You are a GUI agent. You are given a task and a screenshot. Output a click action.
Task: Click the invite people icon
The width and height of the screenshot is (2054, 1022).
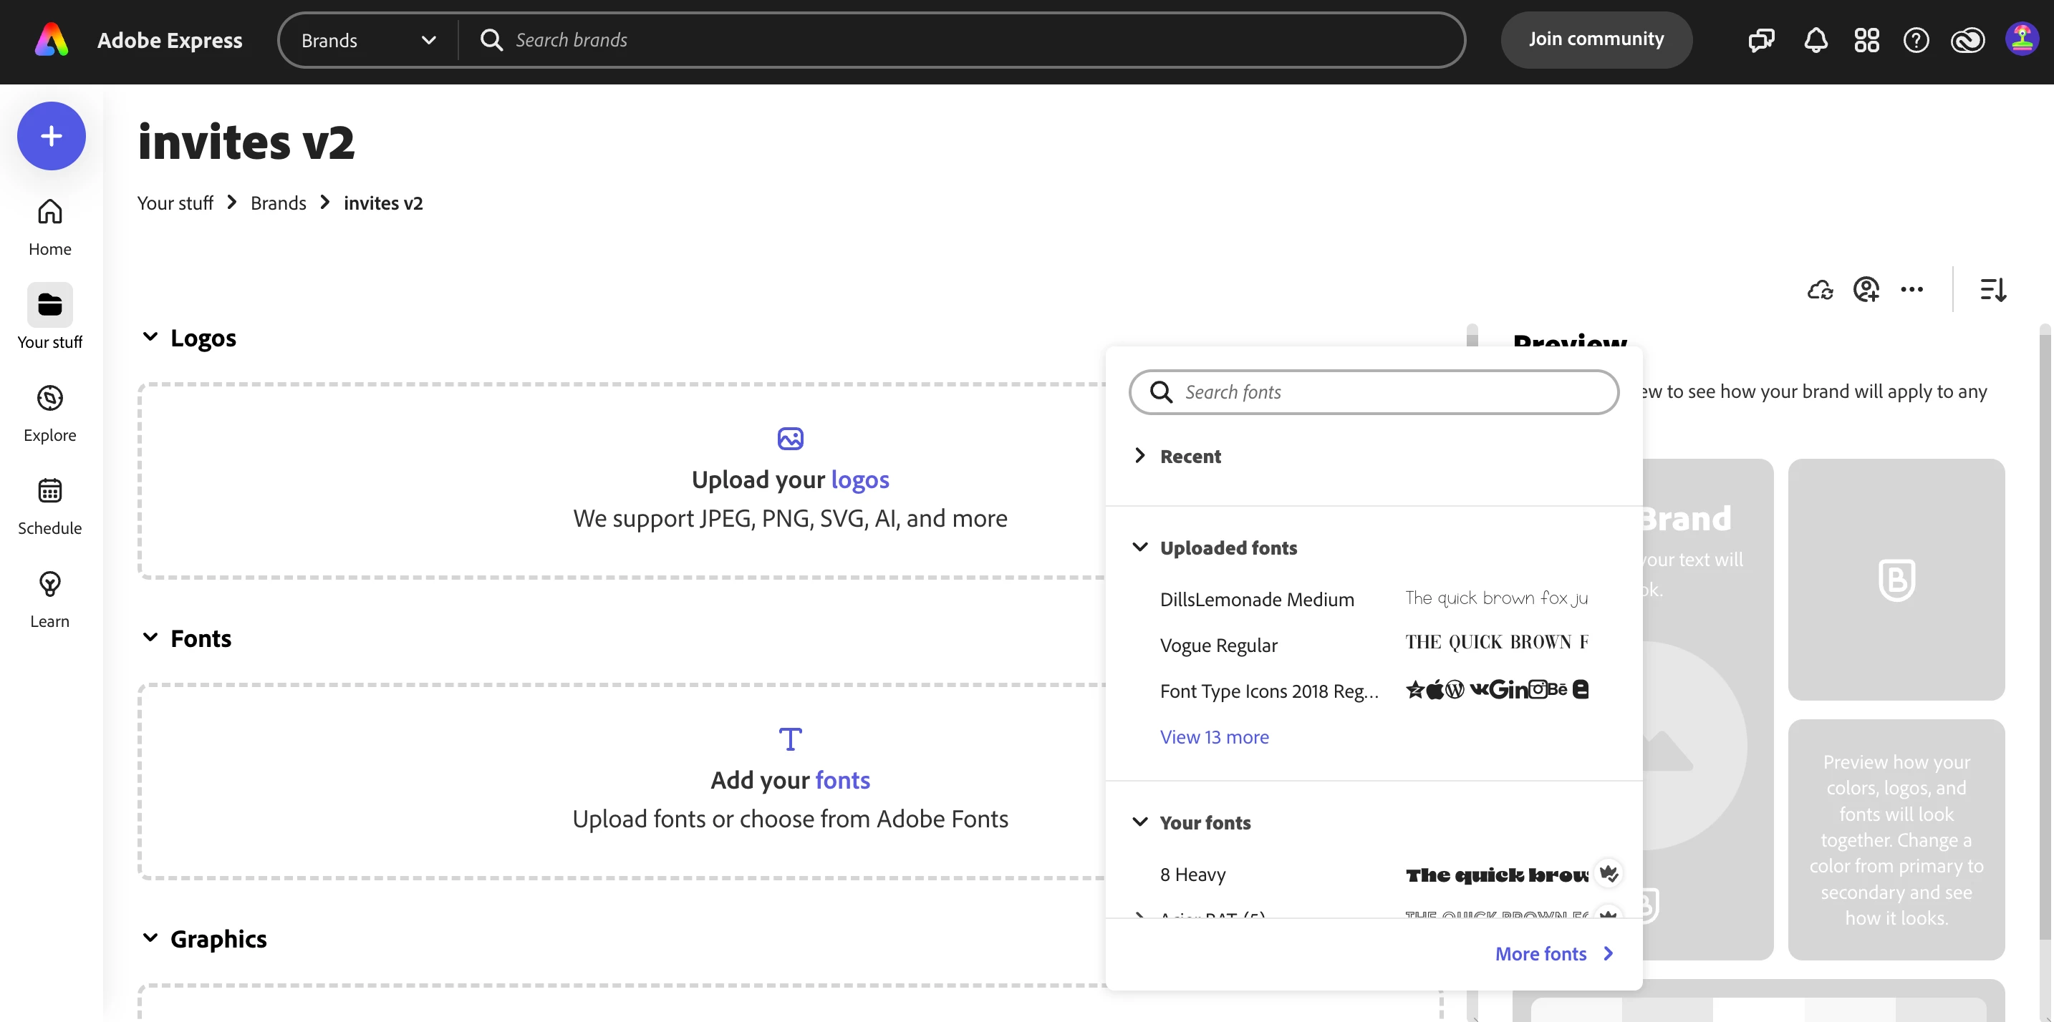1866,290
